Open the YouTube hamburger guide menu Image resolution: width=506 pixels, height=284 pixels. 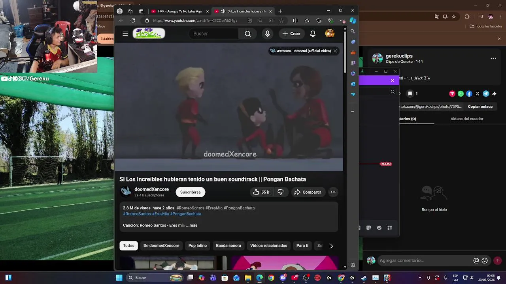pos(125,34)
